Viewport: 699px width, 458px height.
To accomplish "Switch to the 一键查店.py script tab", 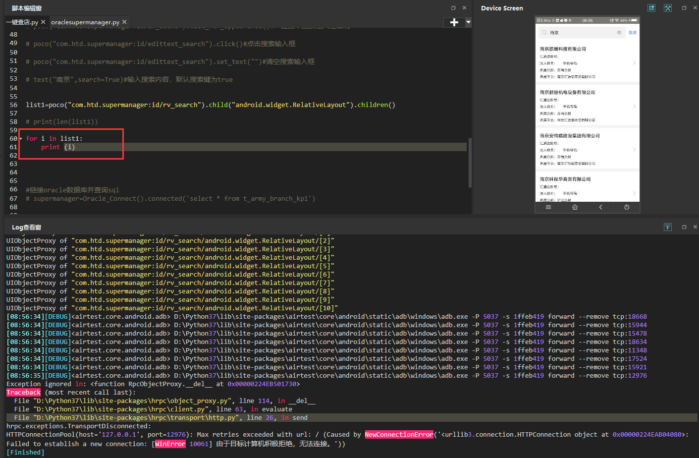I will 22,22.
